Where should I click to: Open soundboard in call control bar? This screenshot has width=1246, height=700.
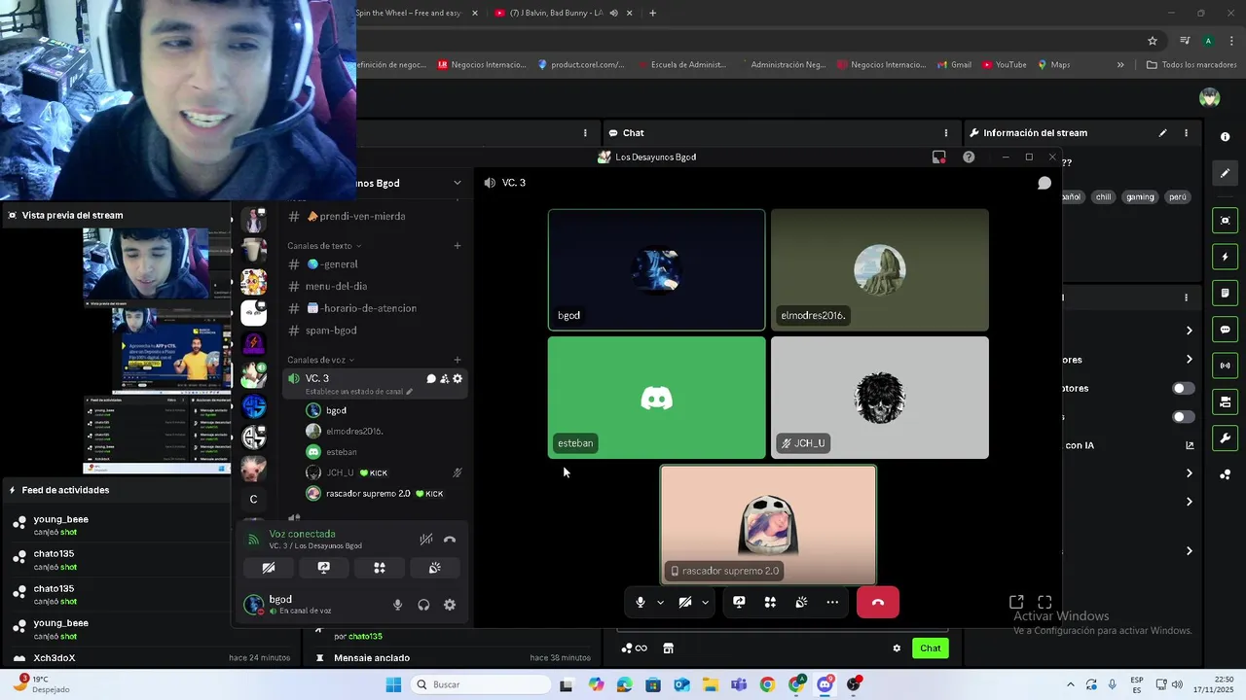click(801, 602)
